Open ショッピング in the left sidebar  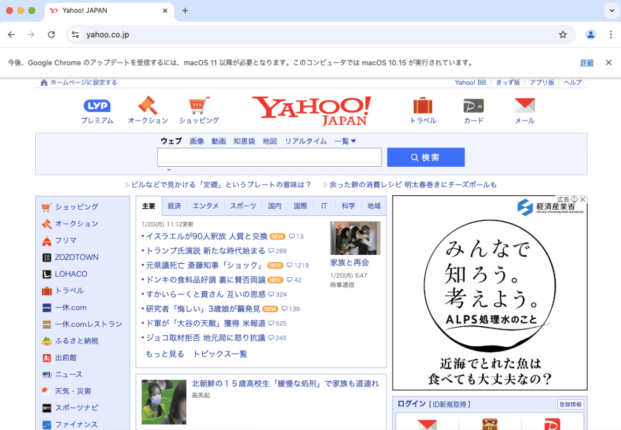76,207
